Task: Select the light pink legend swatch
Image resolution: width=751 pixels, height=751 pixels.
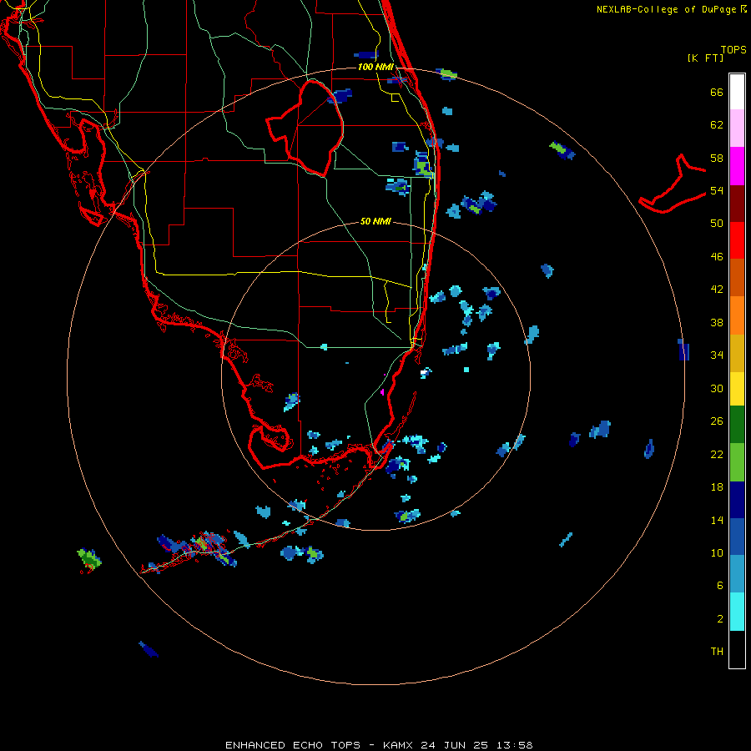Action: click(x=737, y=128)
